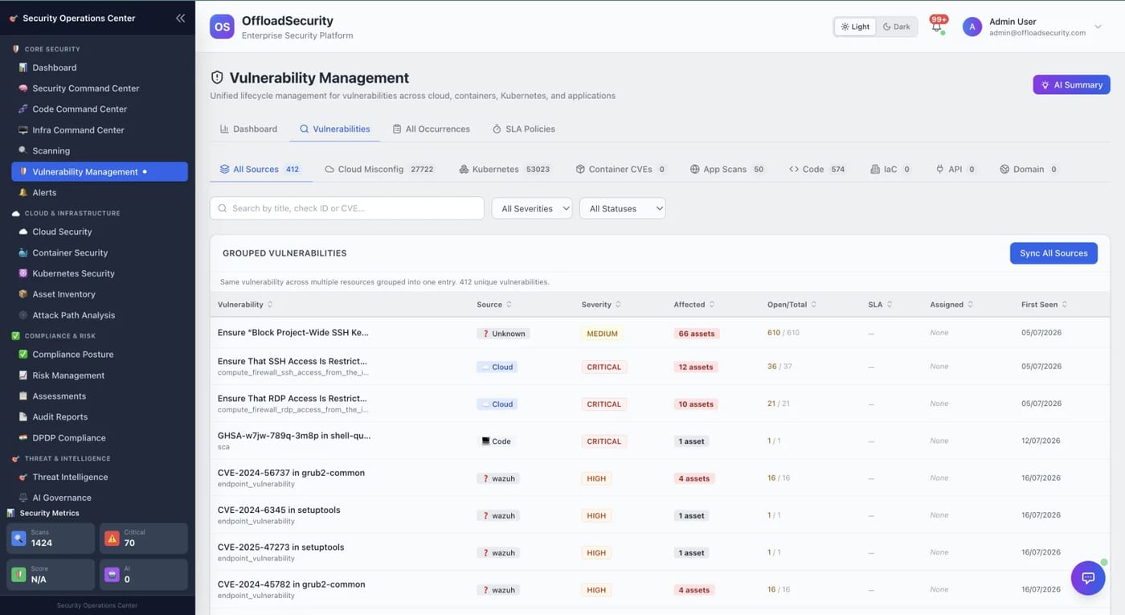The height and width of the screenshot is (615, 1125).
Task: Click the Score metric card
Action: click(x=51, y=574)
